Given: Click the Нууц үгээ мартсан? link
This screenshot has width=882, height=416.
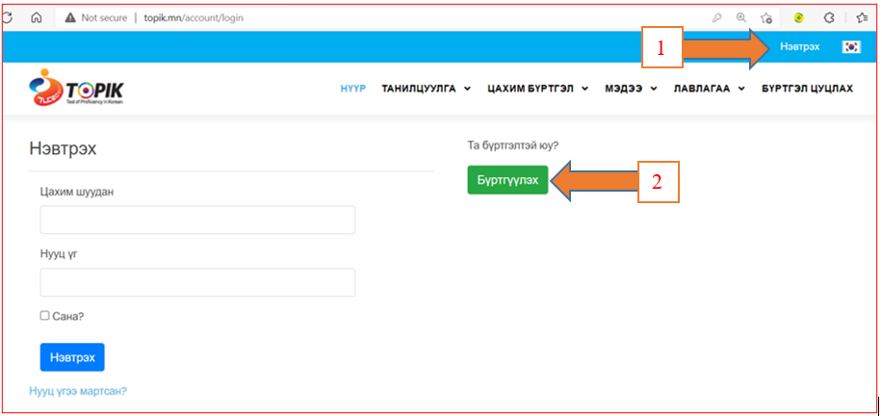Looking at the screenshot, I should 79,391.
